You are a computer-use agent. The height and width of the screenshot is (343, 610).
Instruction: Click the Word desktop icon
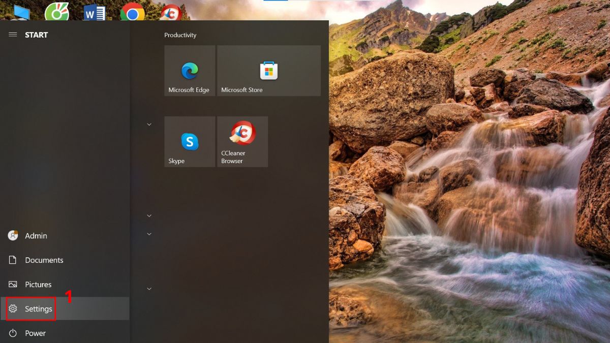coord(95,12)
